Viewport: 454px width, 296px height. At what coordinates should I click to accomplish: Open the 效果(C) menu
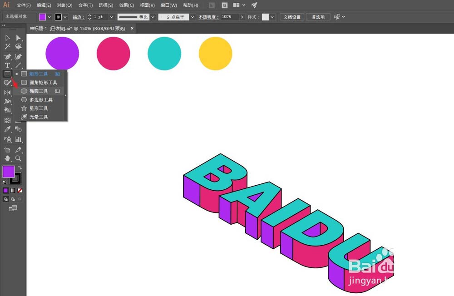[127, 5]
